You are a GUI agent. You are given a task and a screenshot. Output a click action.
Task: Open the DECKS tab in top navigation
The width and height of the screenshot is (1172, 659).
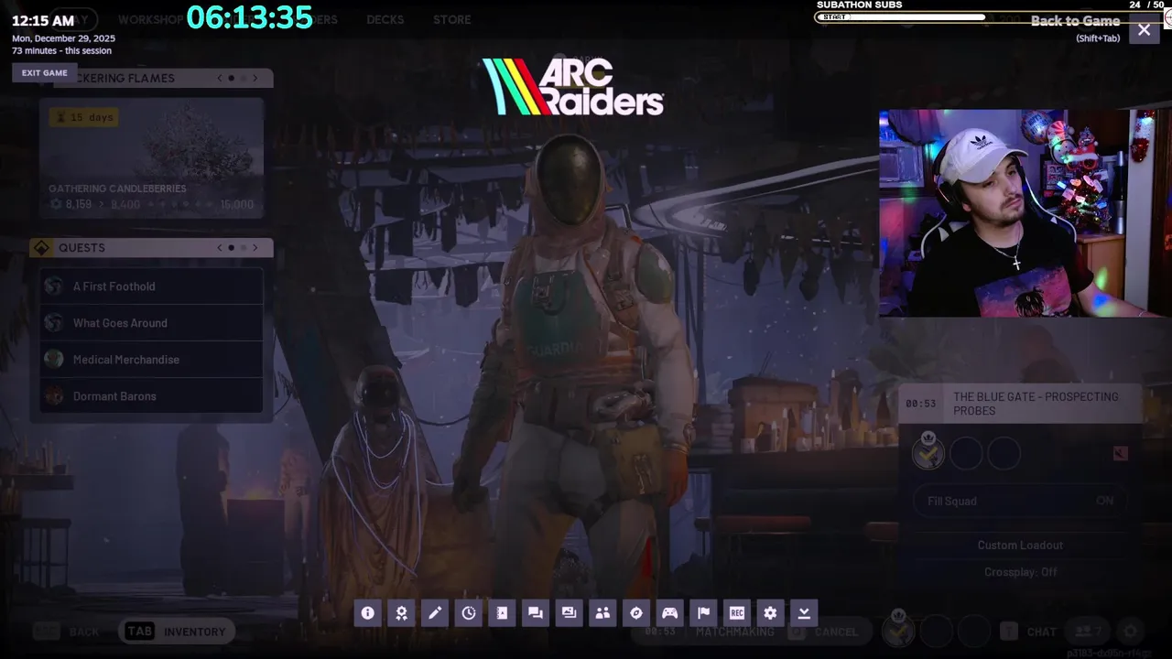click(x=385, y=19)
